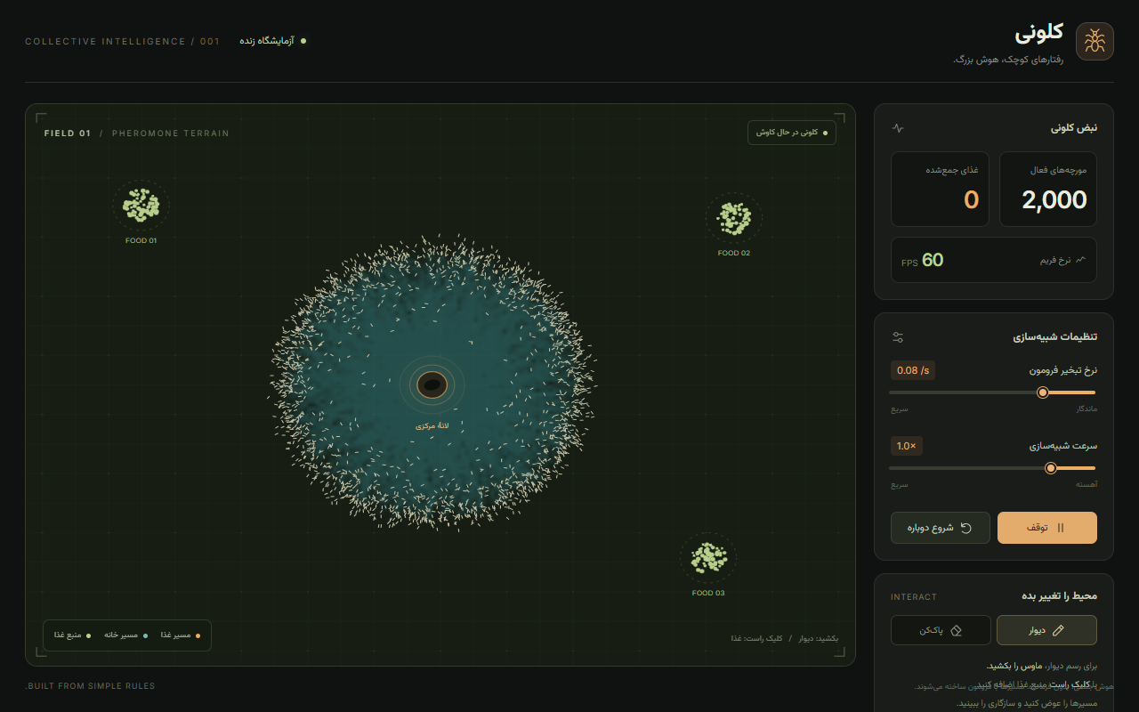Click the آزمایشگاه زنده live indicator
The width and height of the screenshot is (1139, 712).
(273, 41)
